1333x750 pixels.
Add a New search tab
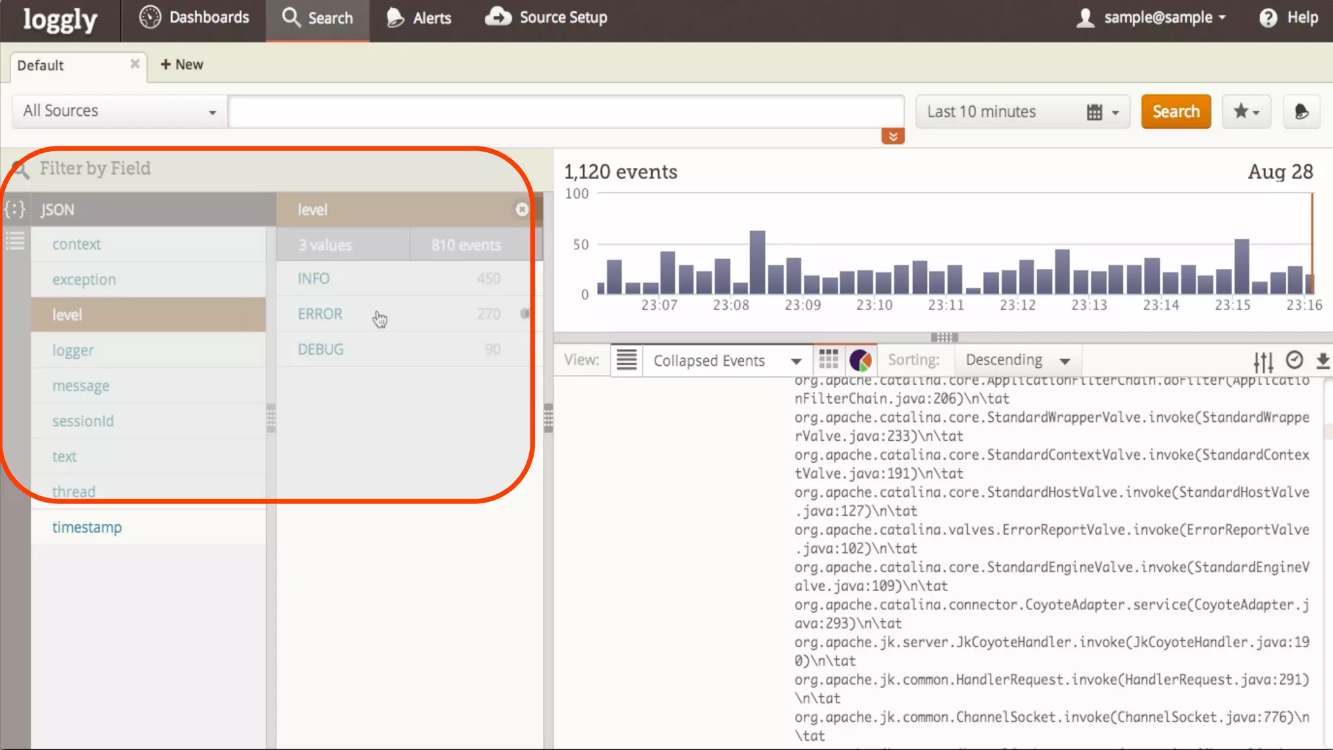(182, 64)
